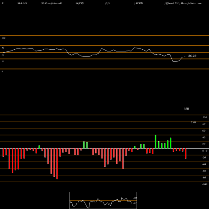Image resolution: width=209 pixels, height=209 pixels.
Task: Click the MR axis label -80
Action: [x=204, y=178]
